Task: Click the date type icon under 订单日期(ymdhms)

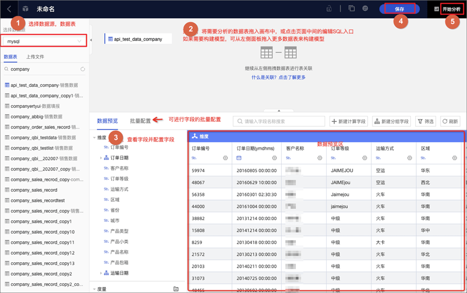Action: pos(239,158)
